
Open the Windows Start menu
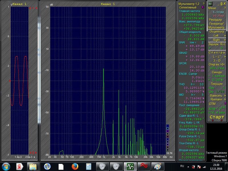click(x=6, y=166)
